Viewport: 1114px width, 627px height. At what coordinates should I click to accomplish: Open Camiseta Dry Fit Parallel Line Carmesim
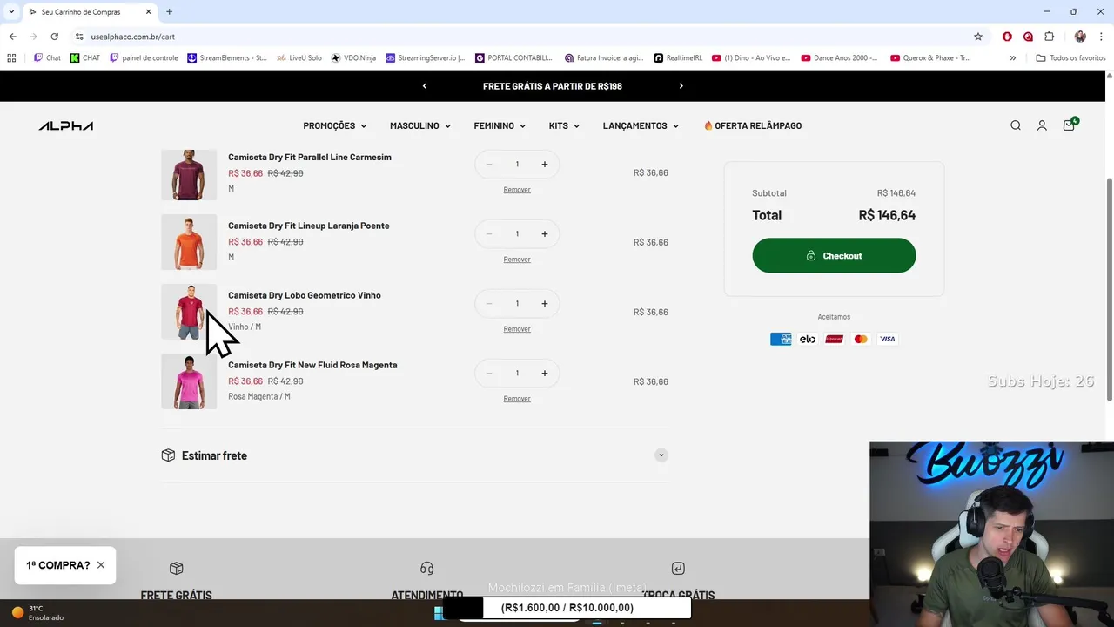pos(310,157)
